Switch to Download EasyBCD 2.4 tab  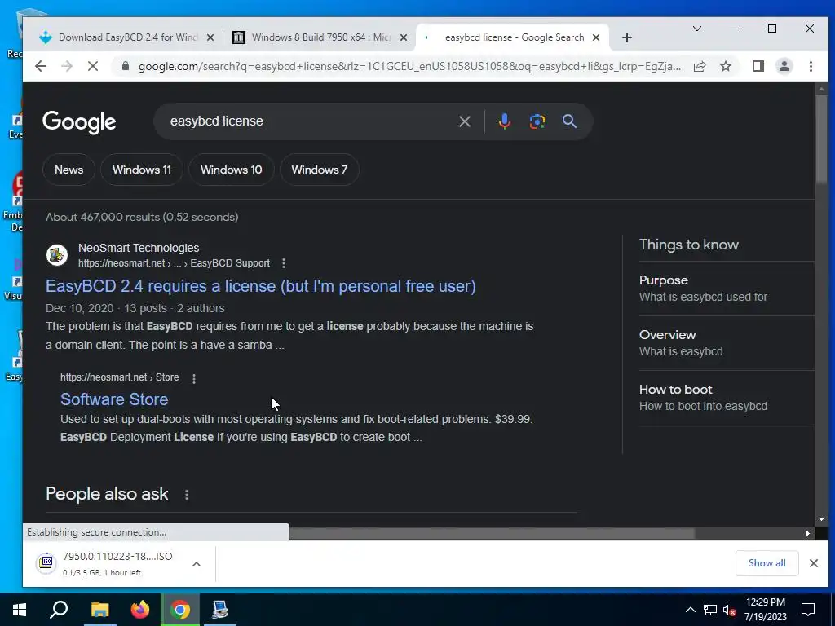126,37
